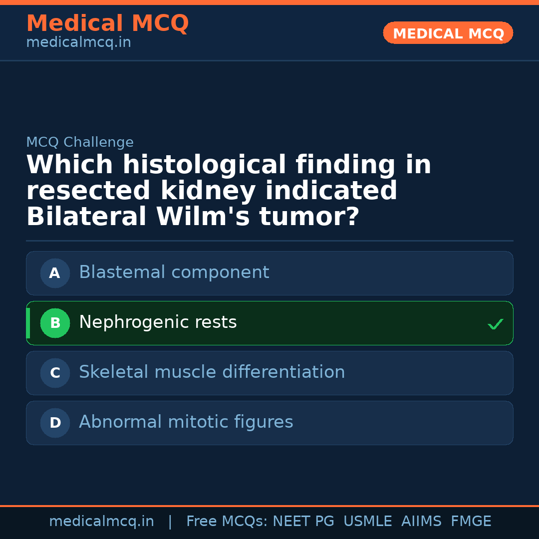539x539 pixels.
Task: Click the MCQ Challenge label
Action: pyautogui.click(x=80, y=142)
